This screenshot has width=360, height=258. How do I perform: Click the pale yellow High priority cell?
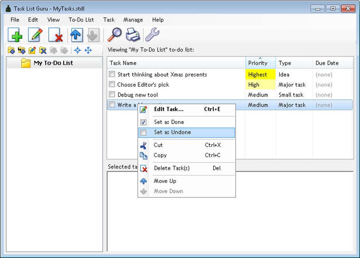click(x=260, y=85)
